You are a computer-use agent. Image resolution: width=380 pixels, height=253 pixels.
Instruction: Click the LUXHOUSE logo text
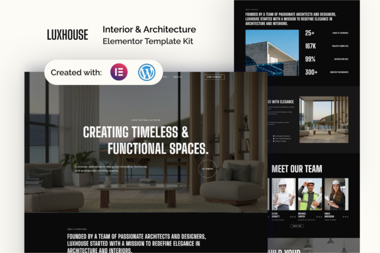68,35
